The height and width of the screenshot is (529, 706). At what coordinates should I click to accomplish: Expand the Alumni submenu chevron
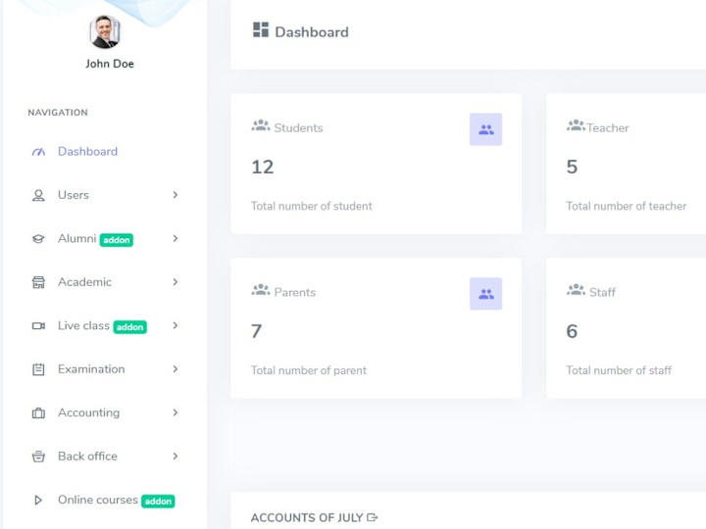coord(176,238)
